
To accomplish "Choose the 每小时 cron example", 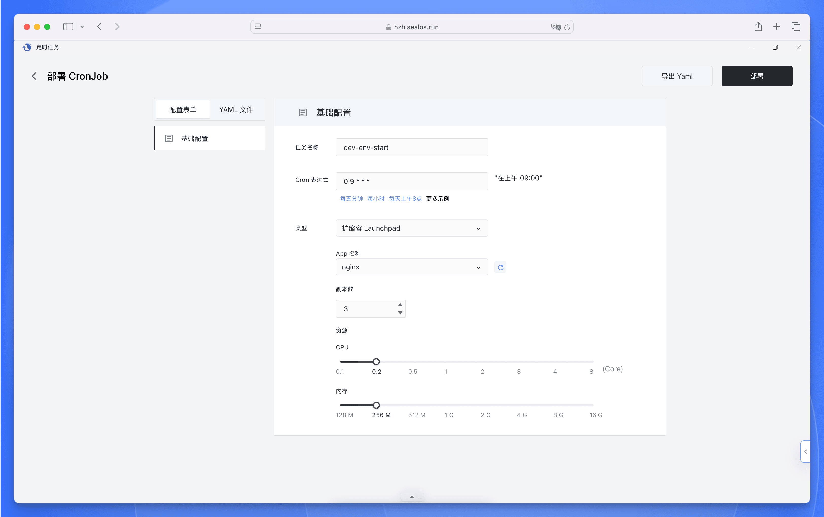I will tap(376, 199).
